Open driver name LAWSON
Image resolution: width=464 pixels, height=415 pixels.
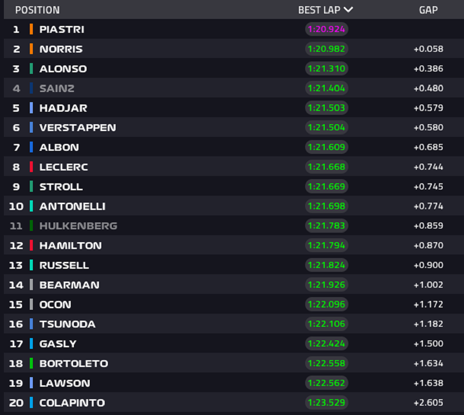(65, 383)
